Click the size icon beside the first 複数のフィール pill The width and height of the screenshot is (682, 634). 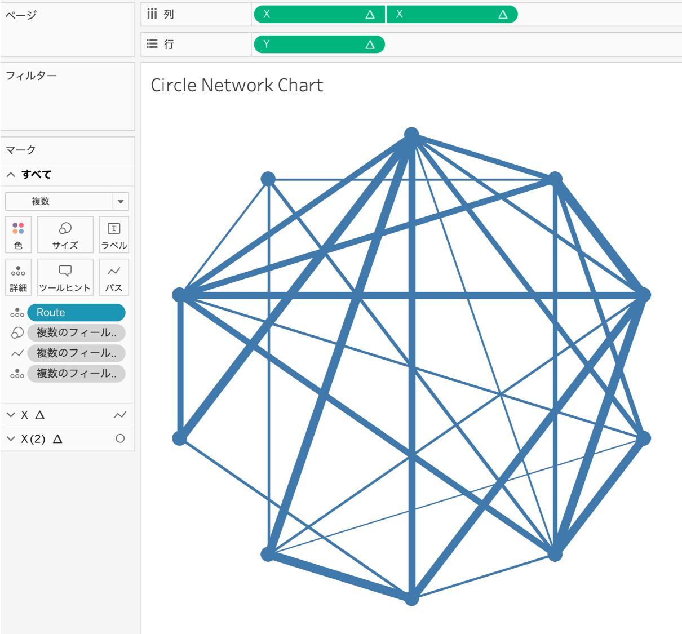17,333
